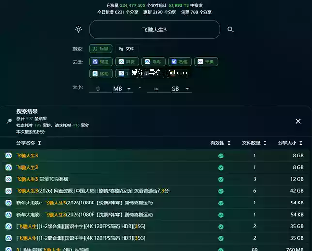This screenshot has width=312, height=251.
Task: Toggle the 文件 search mode
Action: click(126, 49)
